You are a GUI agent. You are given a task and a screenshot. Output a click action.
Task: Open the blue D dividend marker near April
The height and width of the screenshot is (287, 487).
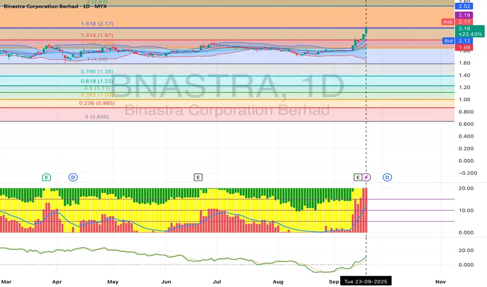pos(73,177)
